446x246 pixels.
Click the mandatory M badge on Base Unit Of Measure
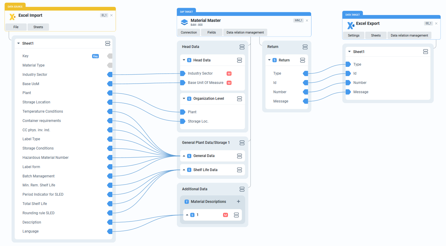tap(229, 83)
